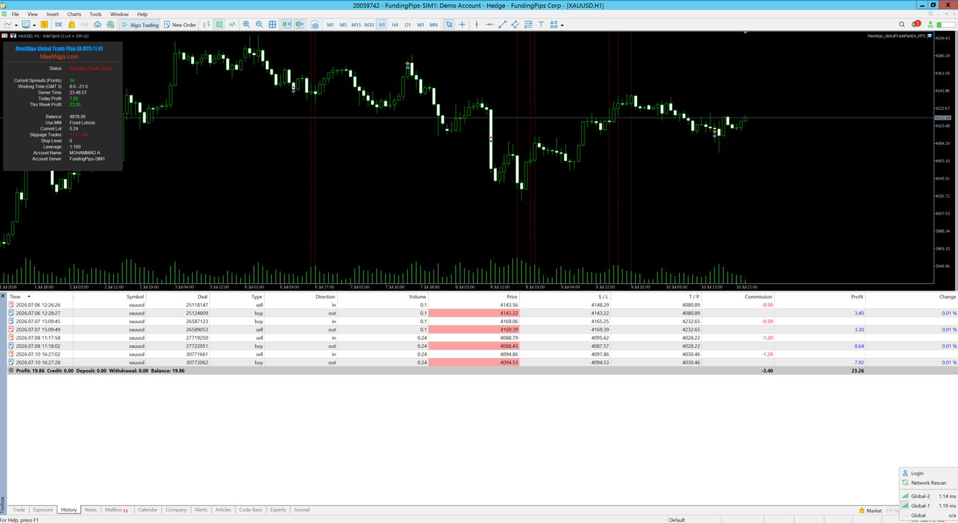Open notifications chat icon with badge

click(916, 24)
